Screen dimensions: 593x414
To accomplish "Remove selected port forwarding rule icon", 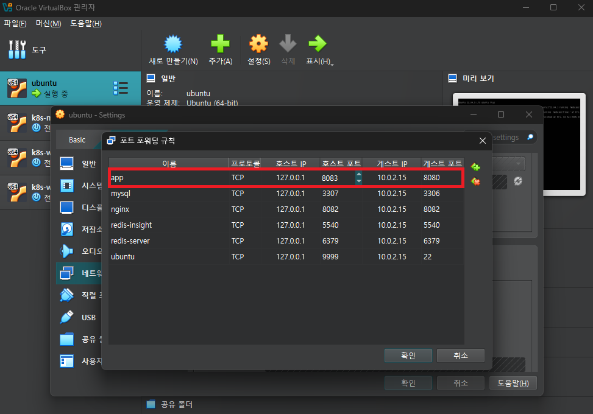I will pos(475,181).
